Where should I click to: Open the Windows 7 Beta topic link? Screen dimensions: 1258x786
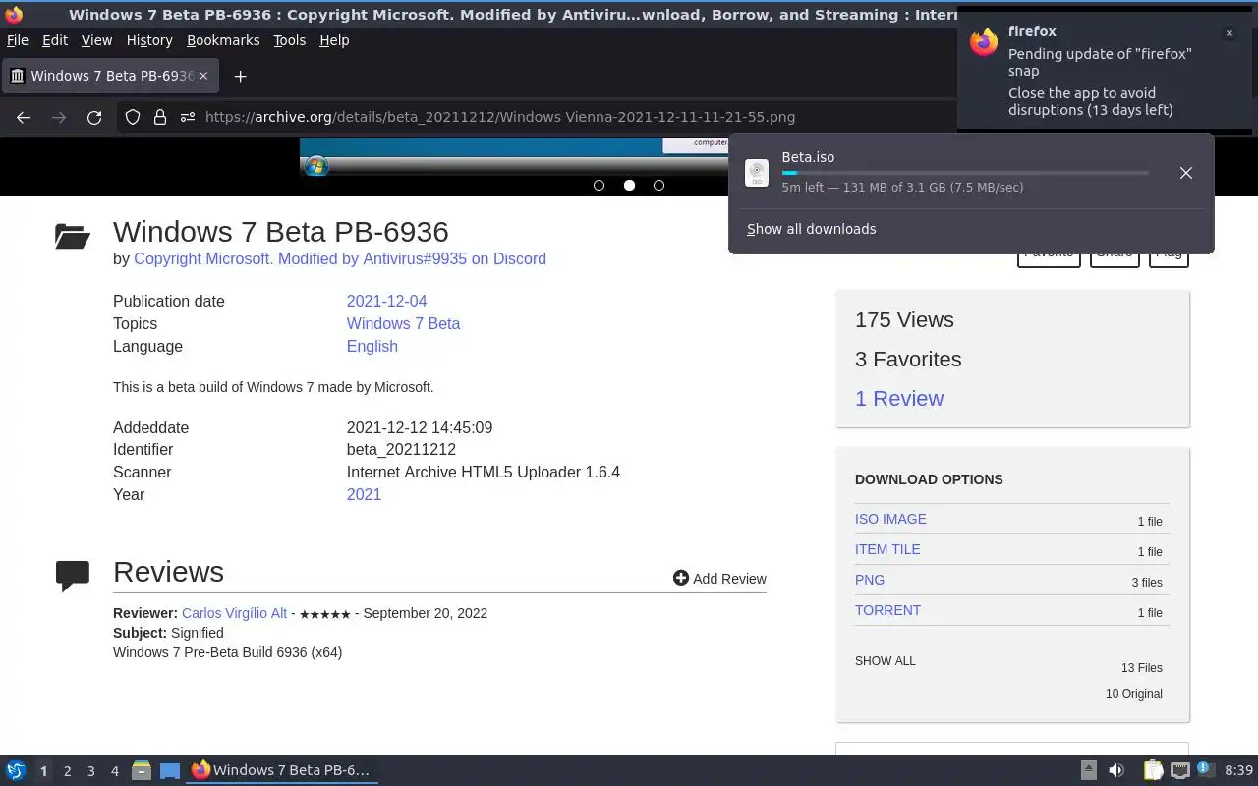point(403,324)
